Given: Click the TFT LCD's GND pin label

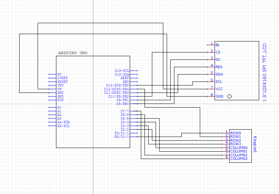Looking at the screenshot, I should pos(219,96).
